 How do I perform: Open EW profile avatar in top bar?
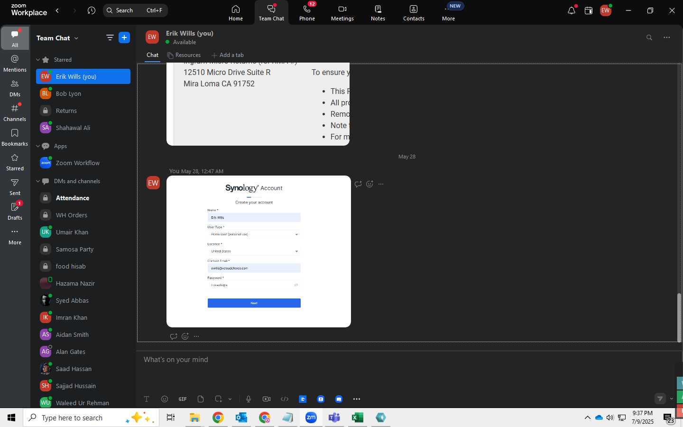click(606, 10)
